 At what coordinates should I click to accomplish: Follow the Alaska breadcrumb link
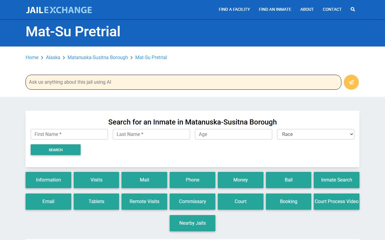coord(53,57)
